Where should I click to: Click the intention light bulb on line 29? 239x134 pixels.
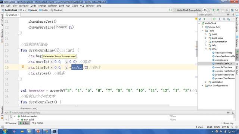click(23, 67)
